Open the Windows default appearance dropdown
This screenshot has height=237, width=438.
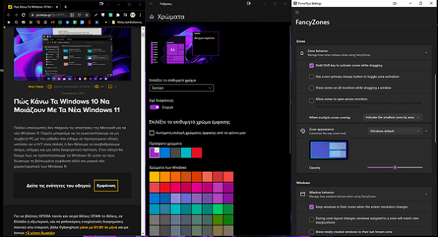pos(394,131)
